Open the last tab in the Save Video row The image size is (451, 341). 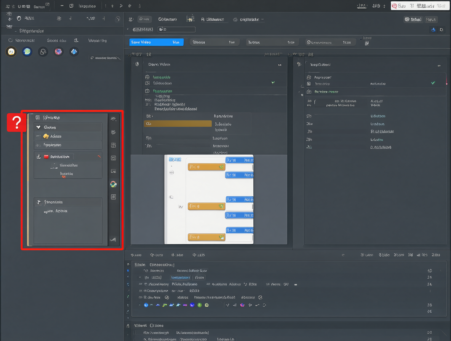pos(331,42)
